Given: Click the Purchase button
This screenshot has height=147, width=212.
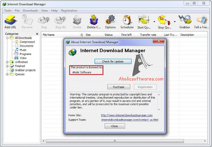Looking at the screenshot, I should tap(119, 87).
